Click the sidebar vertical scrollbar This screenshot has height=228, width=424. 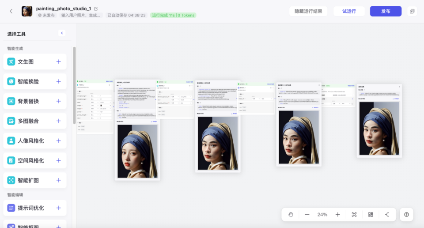pyautogui.click(x=74, y=85)
